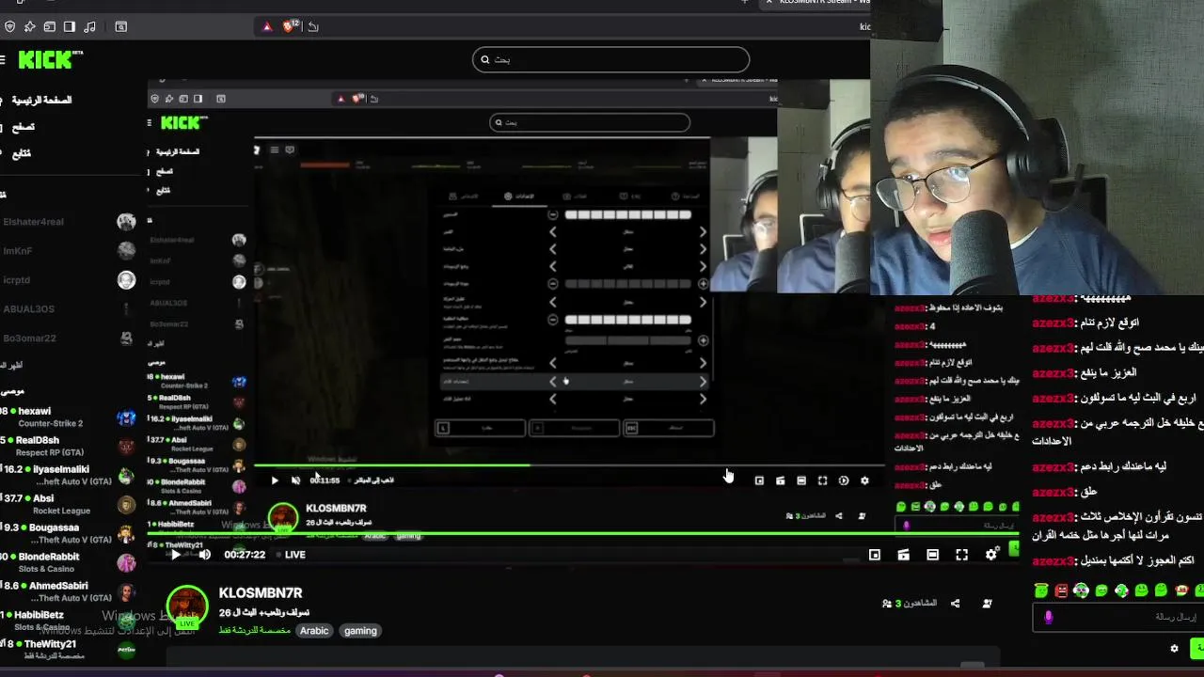Click the share arrow icon in address bar

click(313, 26)
